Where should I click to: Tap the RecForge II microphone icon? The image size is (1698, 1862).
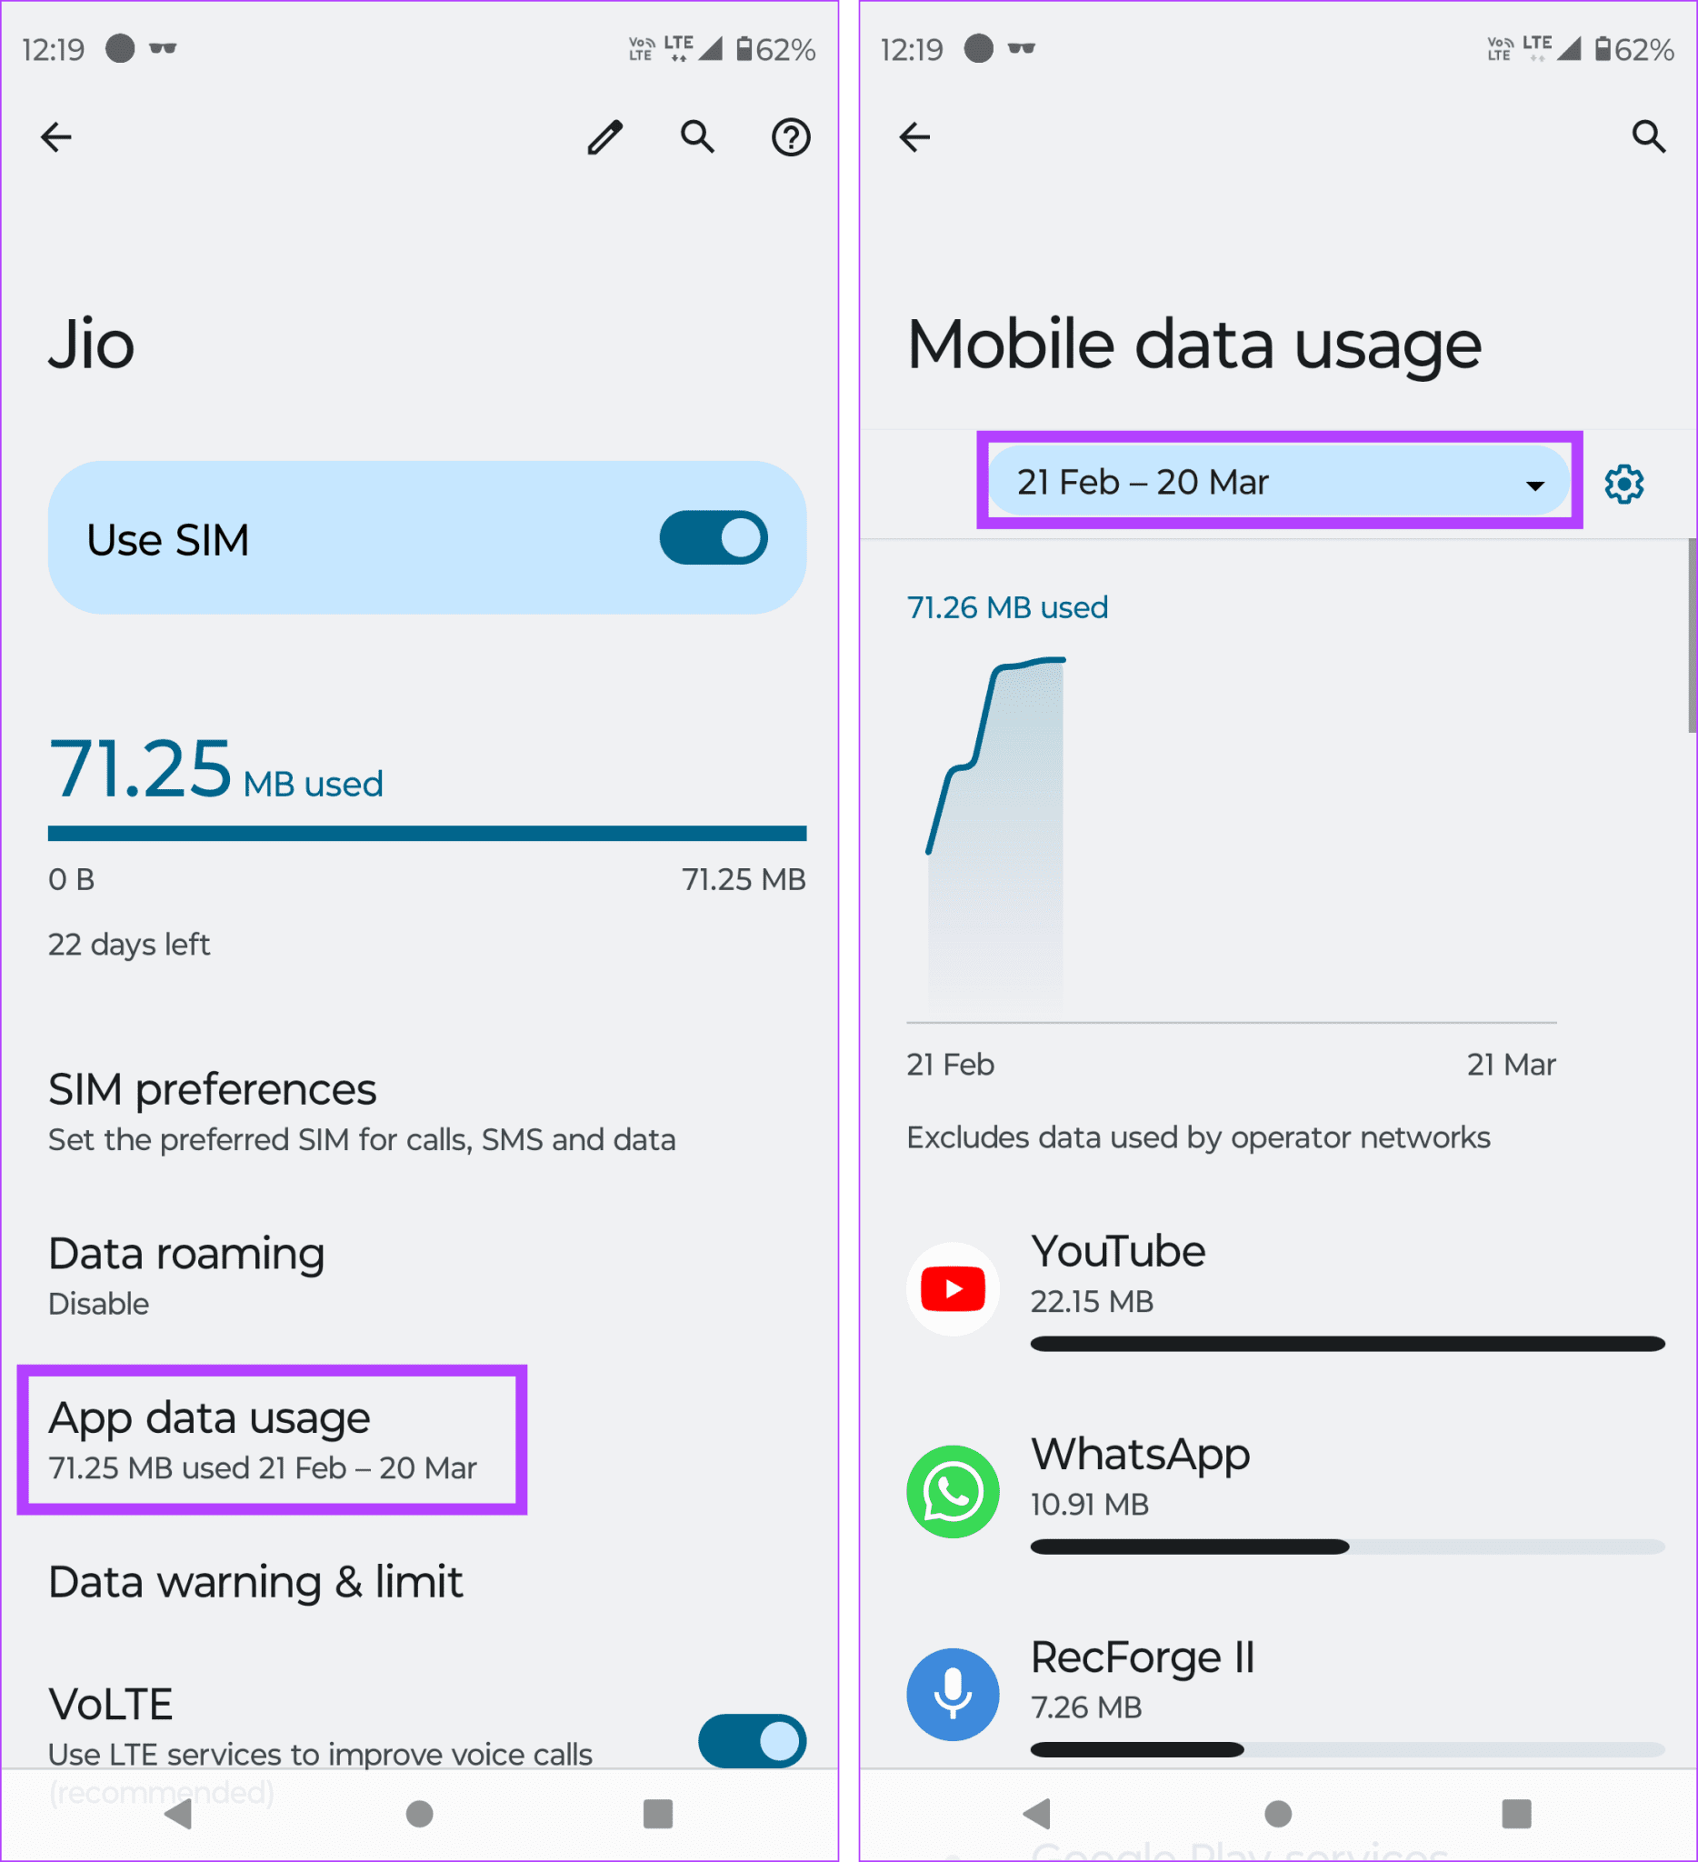(x=953, y=1695)
